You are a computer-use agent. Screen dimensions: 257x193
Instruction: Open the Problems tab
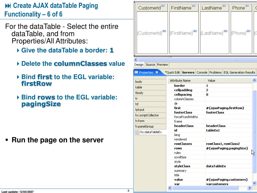coord(215,72)
